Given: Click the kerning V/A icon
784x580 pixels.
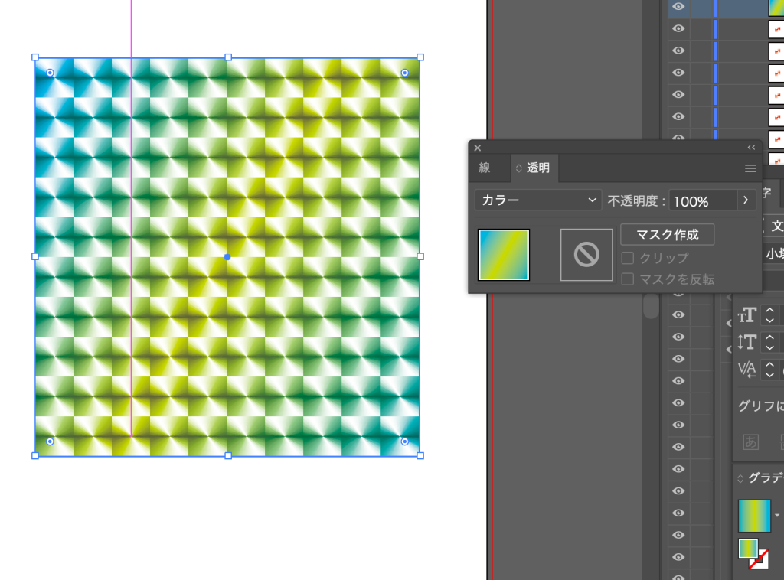Looking at the screenshot, I should coord(747,370).
